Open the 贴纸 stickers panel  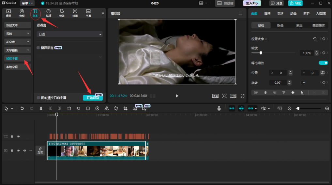pos(48,13)
